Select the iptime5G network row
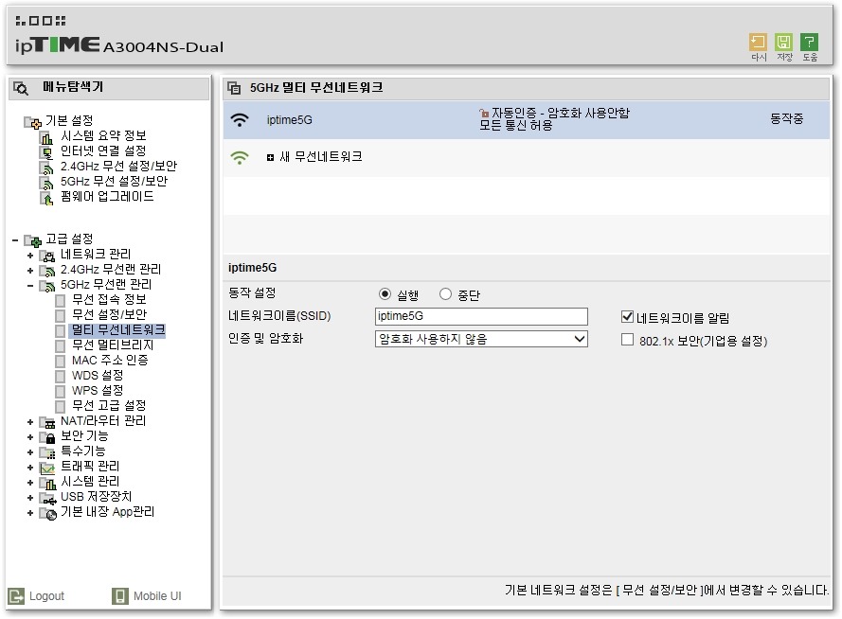Viewport: 842px width, 619px height. point(527,120)
